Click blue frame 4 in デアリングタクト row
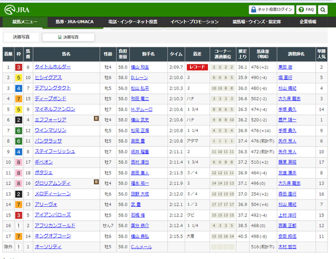Image resolution: width=336 pixels, height=259 pixels. pyautogui.click(x=18, y=88)
